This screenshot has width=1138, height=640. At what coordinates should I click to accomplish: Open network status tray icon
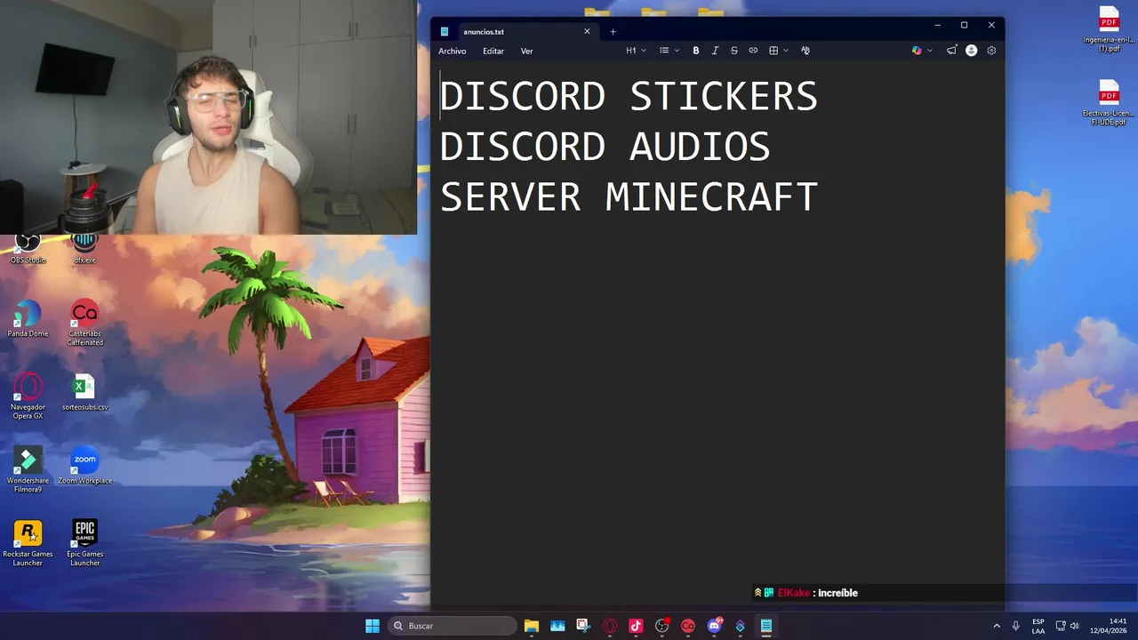pos(1061,626)
